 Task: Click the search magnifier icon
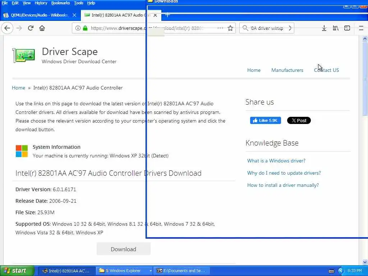coord(245,28)
